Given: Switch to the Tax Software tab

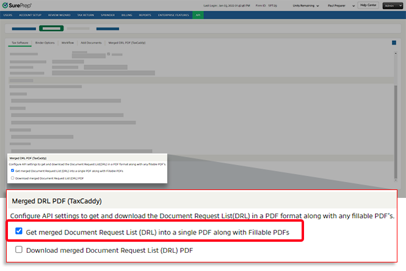Looking at the screenshot, I should pos(20,43).
